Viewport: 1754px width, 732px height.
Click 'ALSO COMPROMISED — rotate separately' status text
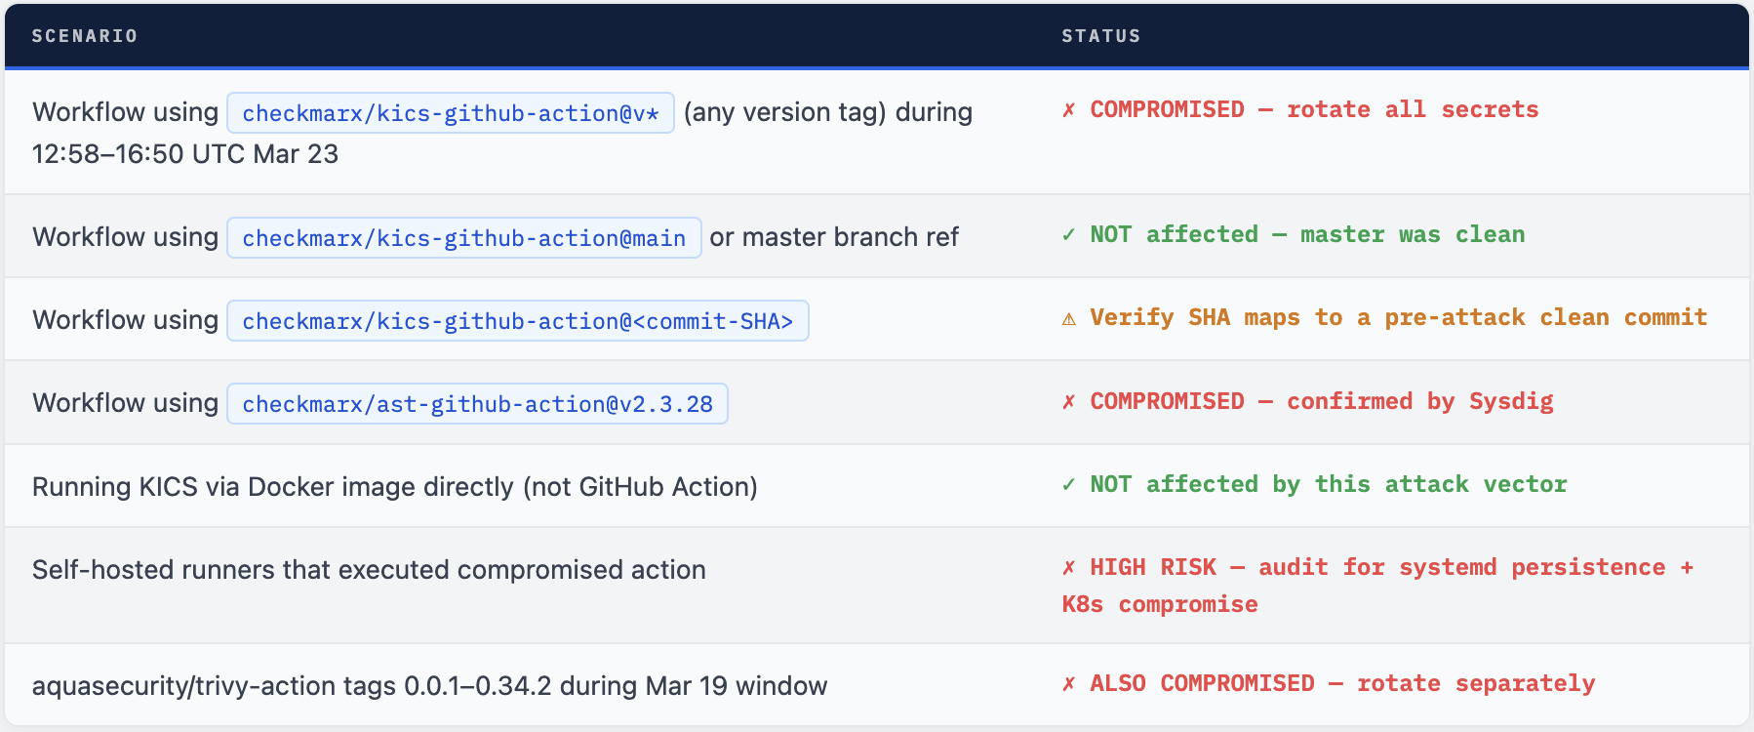pyautogui.click(x=1342, y=684)
